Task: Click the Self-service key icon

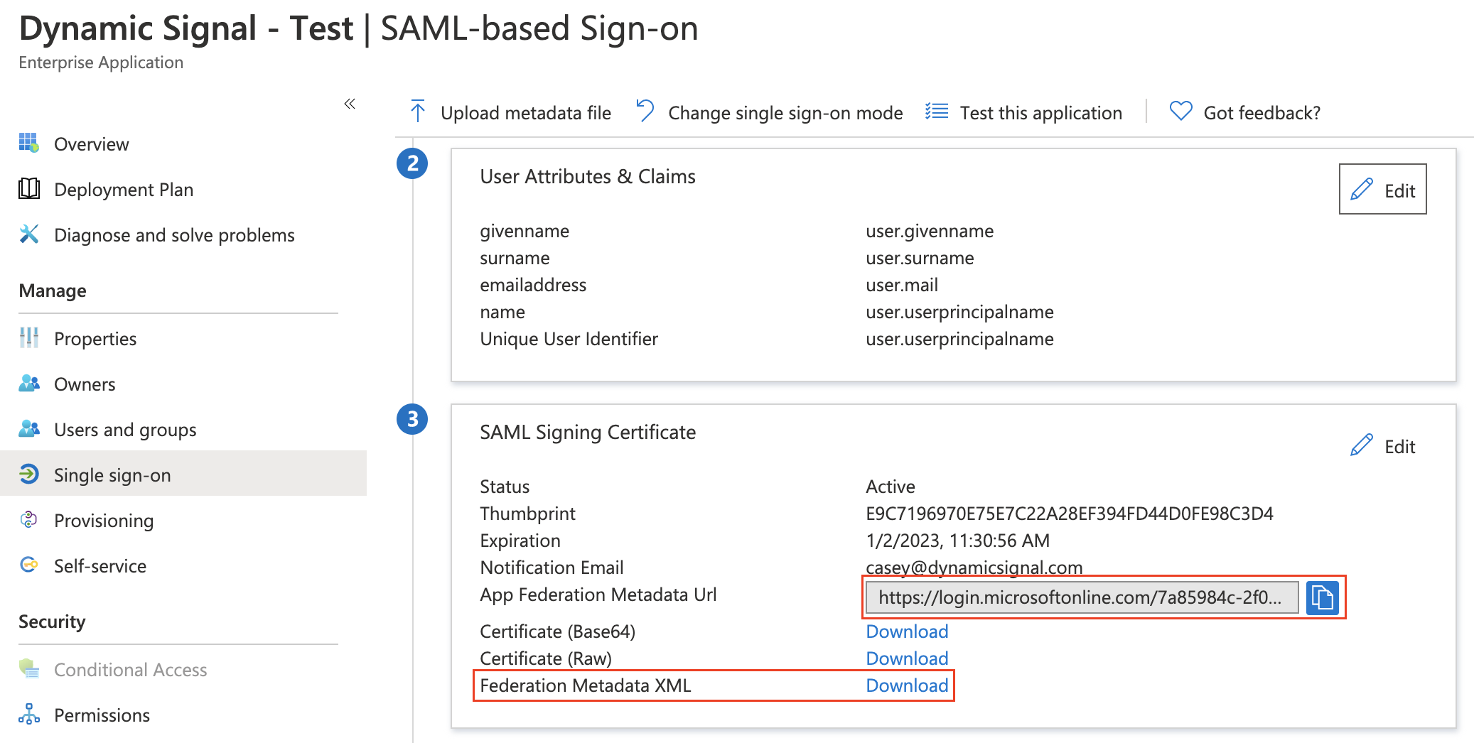Action: click(29, 565)
